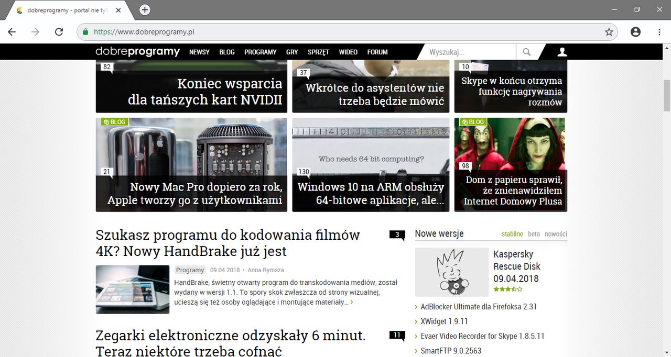Click comment count 37 on assistants tile

(x=303, y=73)
